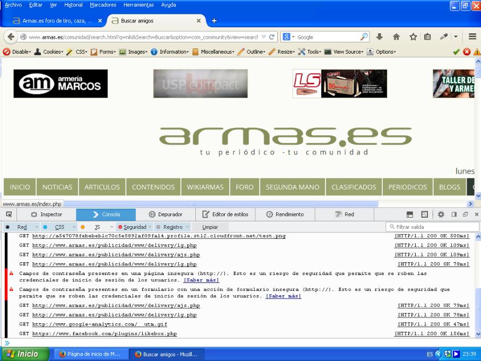Open the downloads arrow icon

(x=379, y=37)
